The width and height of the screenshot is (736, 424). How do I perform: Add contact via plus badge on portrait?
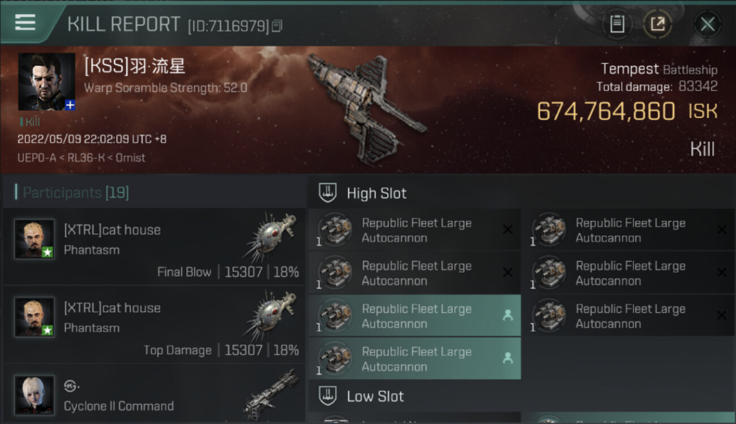[70, 105]
